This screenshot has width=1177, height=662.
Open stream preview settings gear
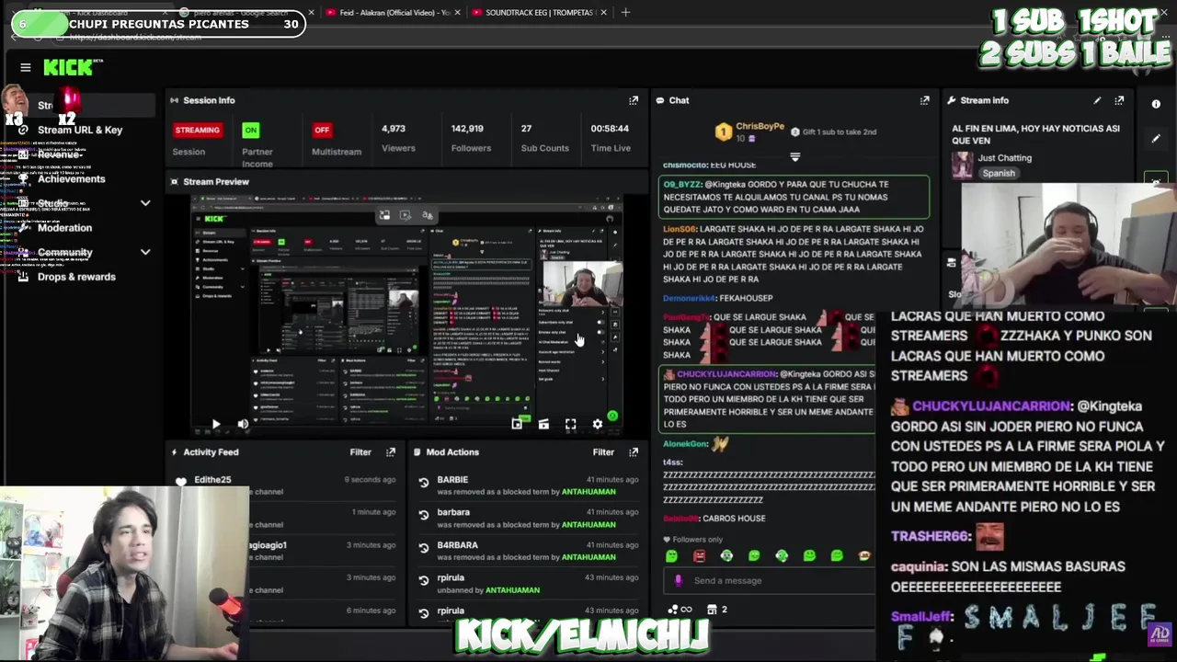(598, 424)
